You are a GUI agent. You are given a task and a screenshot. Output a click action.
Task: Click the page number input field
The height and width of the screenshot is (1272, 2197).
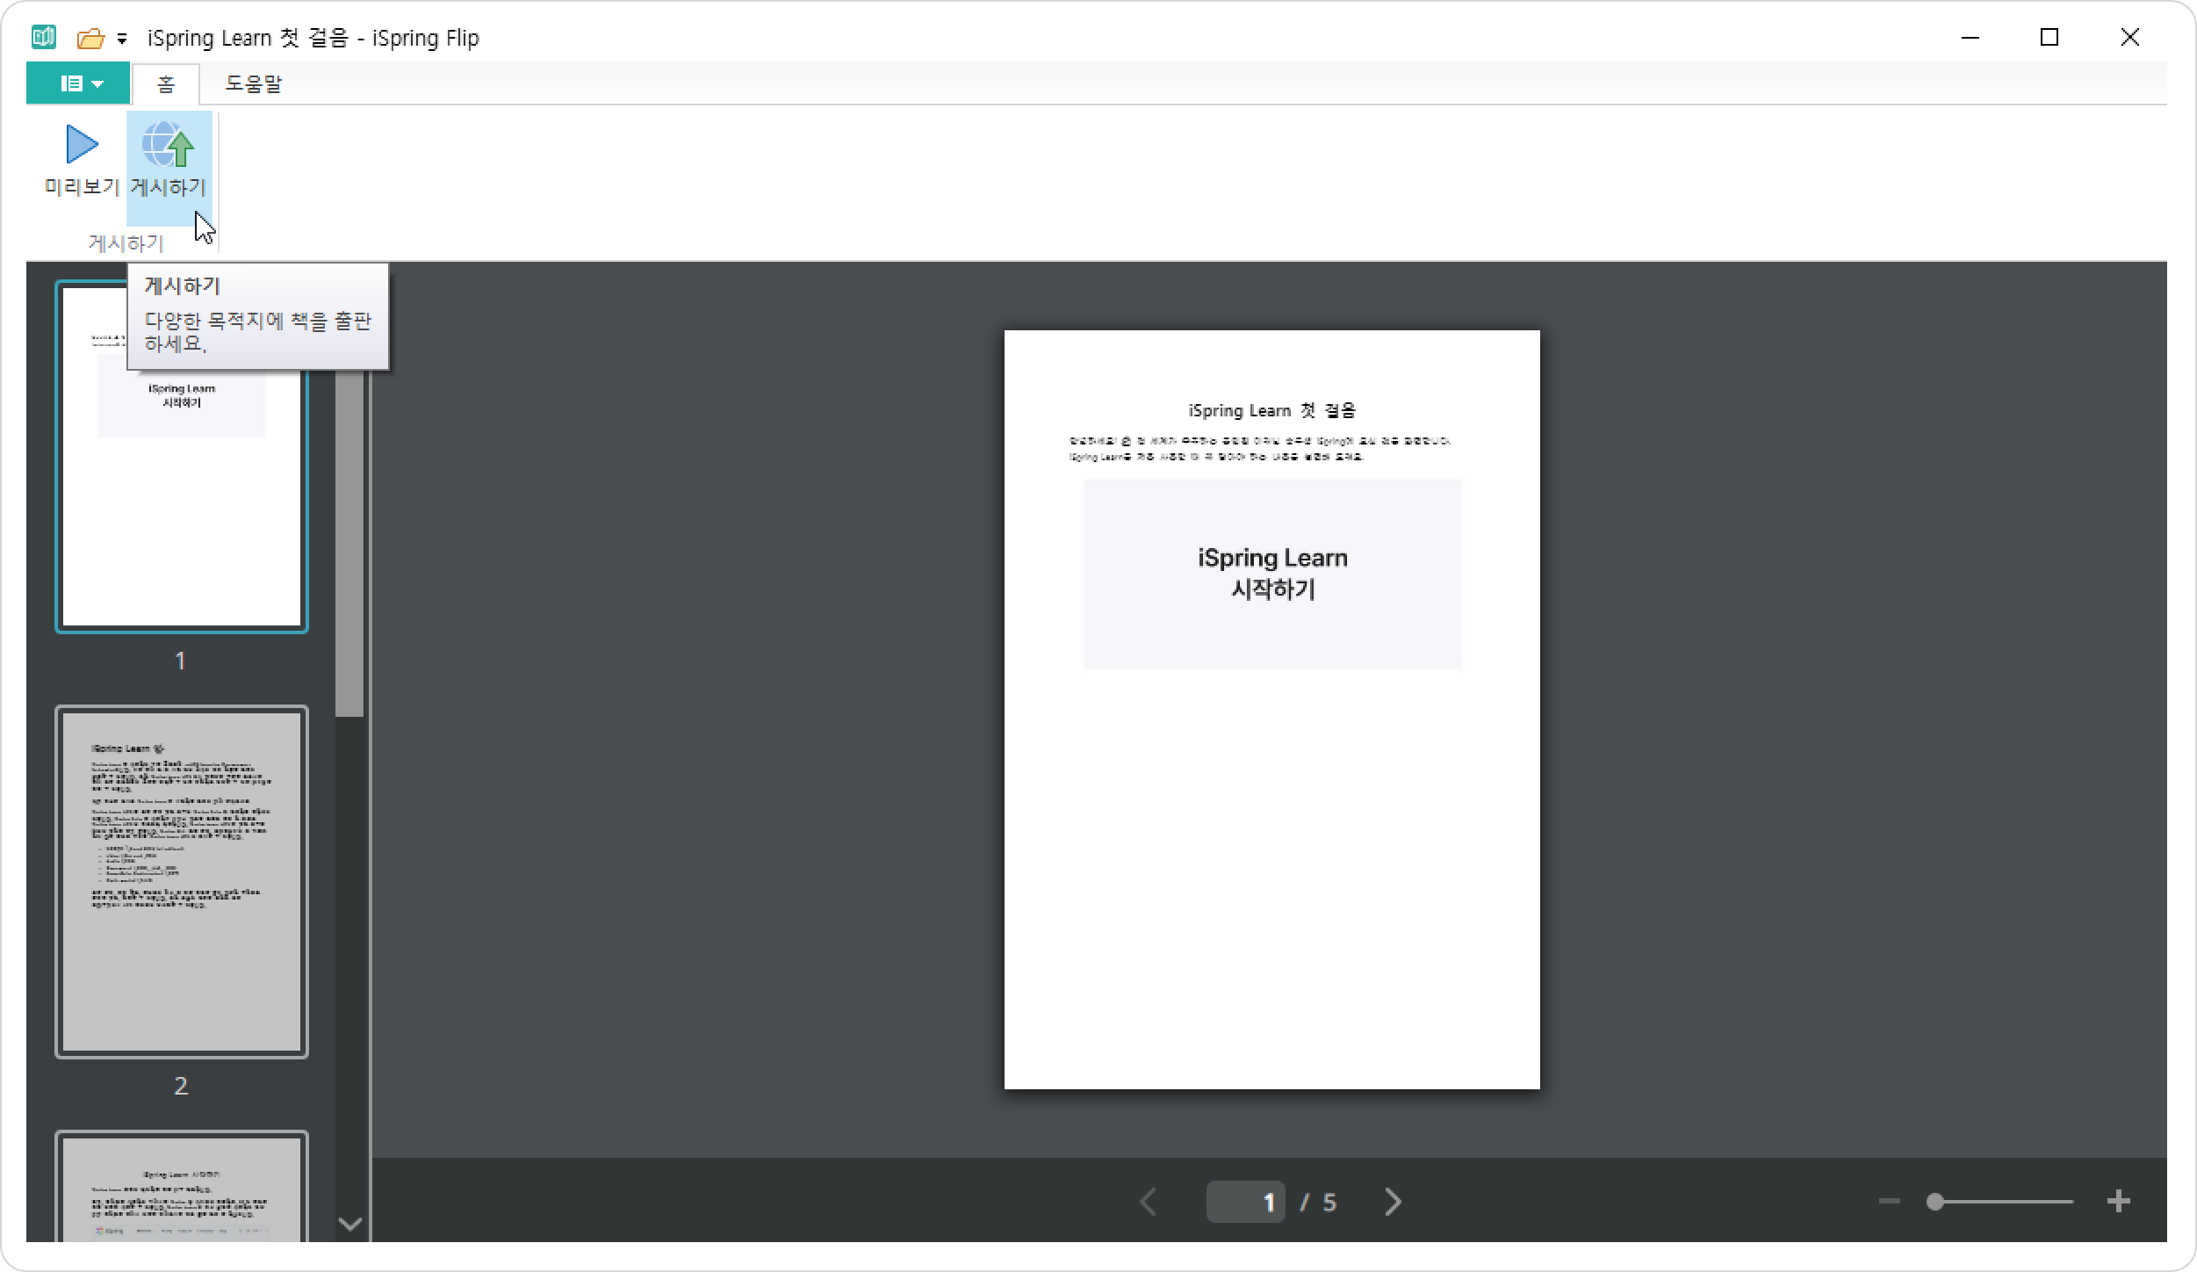1245,1202
